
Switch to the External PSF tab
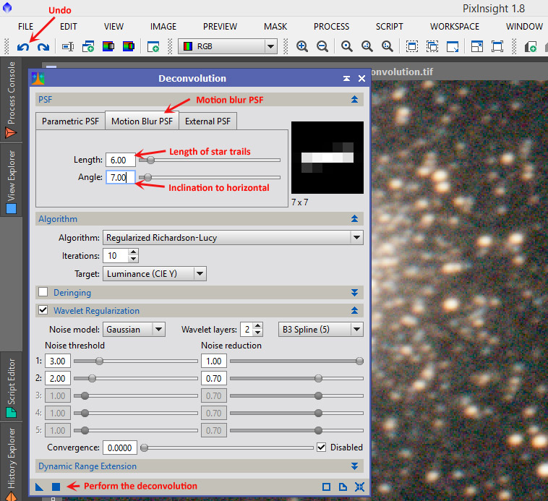[207, 121]
